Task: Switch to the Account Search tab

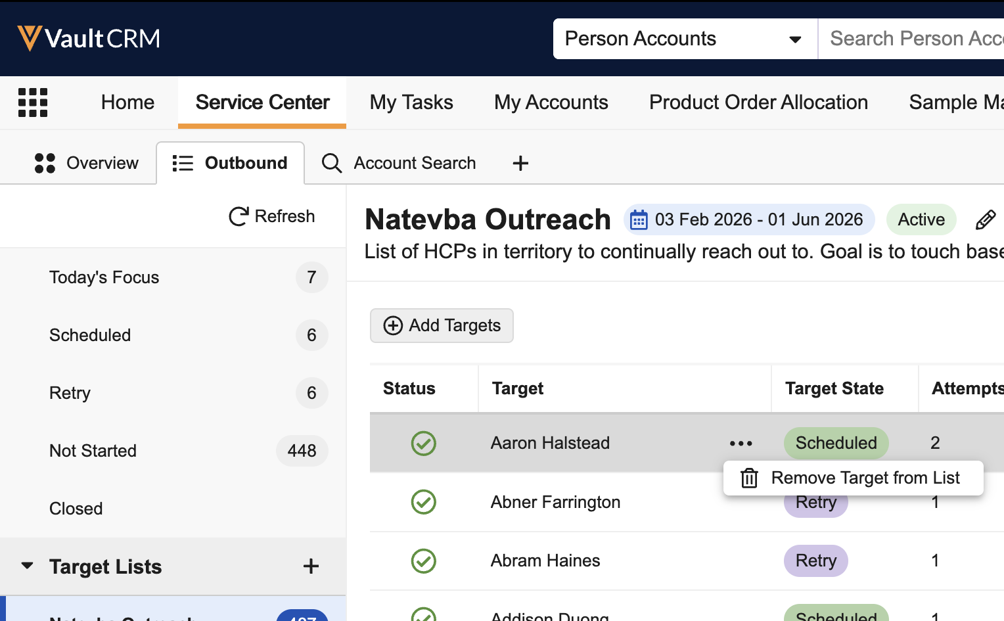Action: click(x=399, y=163)
